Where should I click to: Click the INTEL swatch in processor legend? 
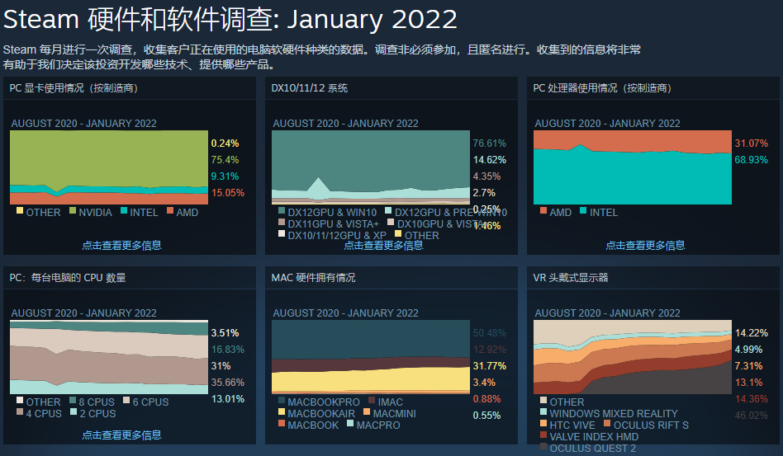pos(583,210)
